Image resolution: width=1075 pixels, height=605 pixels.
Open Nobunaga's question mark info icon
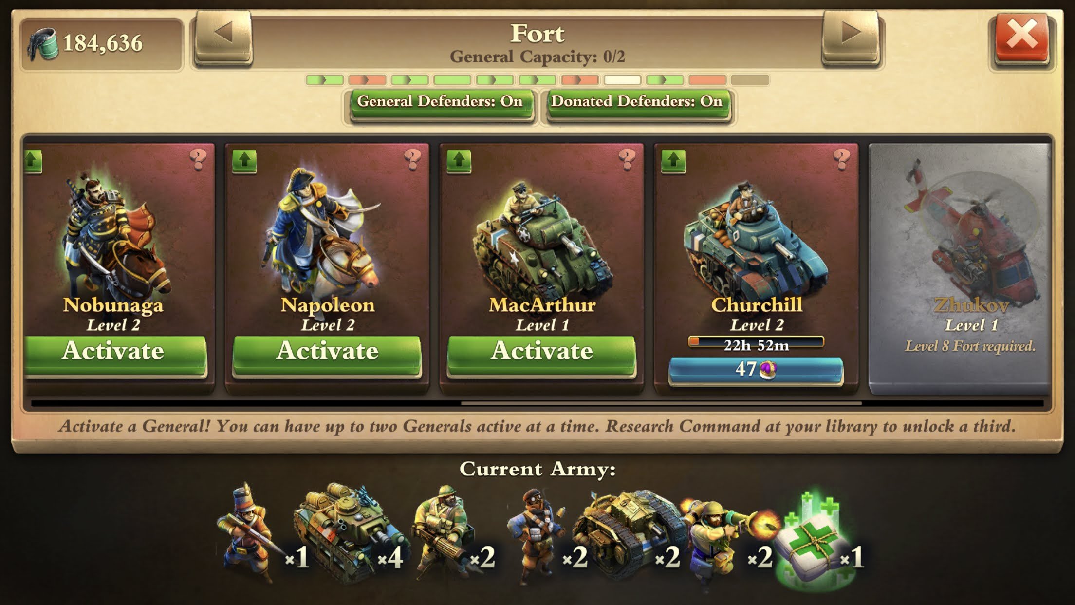[198, 159]
